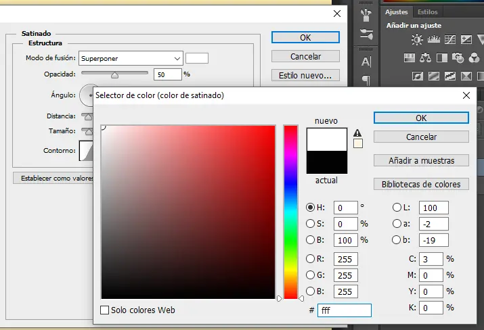Click Añadir a muestras button
This screenshot has height=330, width=484.
(x=421, y=161)
